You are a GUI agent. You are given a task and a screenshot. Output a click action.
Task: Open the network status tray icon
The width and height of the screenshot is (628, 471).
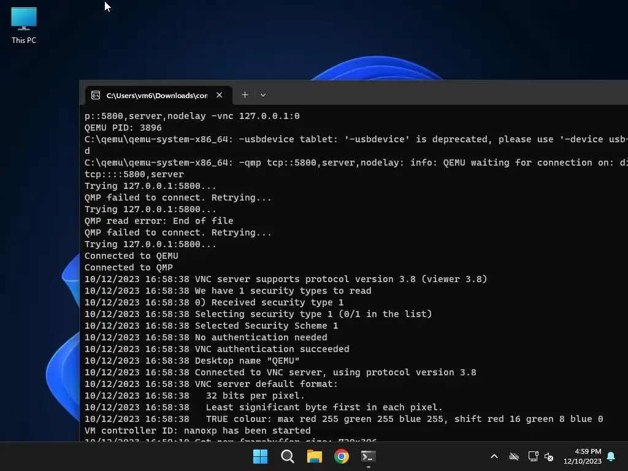tap(533, 456)
